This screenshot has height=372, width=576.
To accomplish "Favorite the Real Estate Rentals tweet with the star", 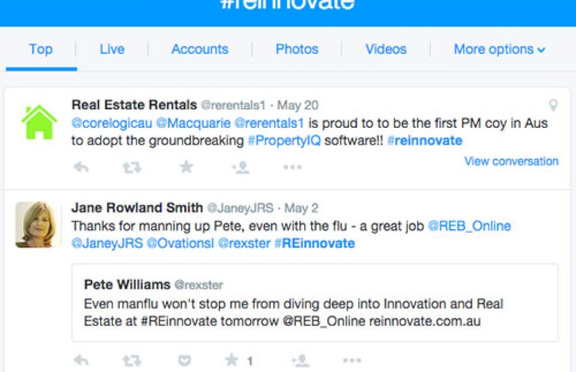I will tap(186, 167).
